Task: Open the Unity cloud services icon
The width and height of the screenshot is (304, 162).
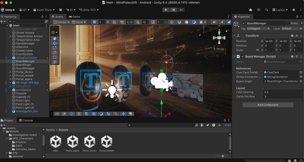Action: point(250,10)
